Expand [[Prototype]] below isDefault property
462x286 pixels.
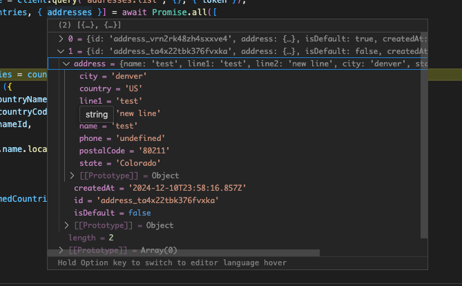tap(66, 225)
